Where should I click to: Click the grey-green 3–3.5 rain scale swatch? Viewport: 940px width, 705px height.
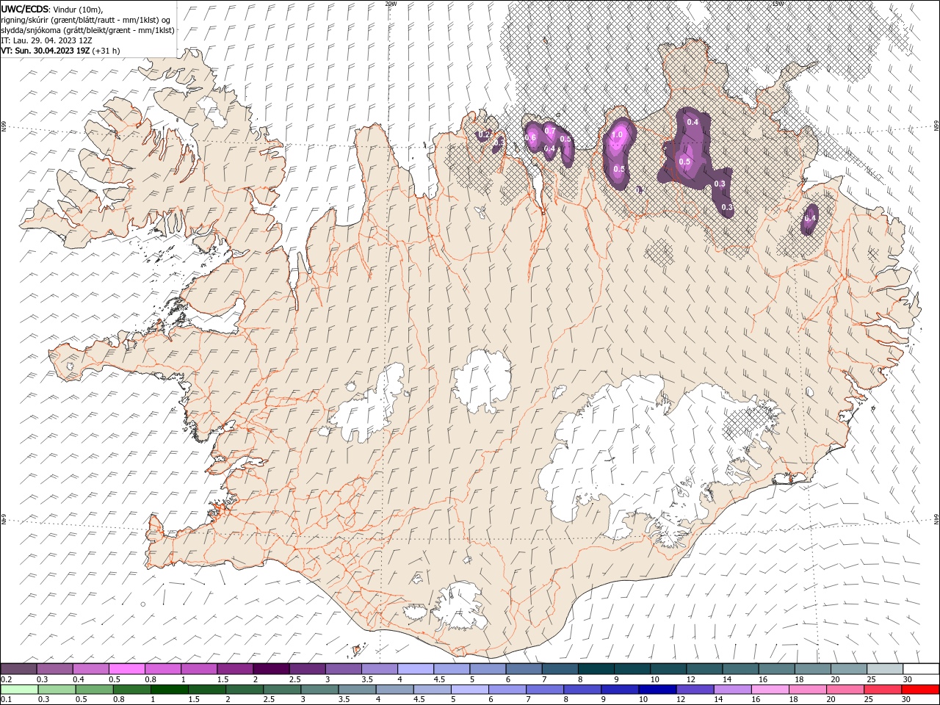click(320, 689)
